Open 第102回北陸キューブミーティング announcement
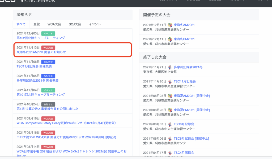Screen dimensions: 272x159 [41, 38]
